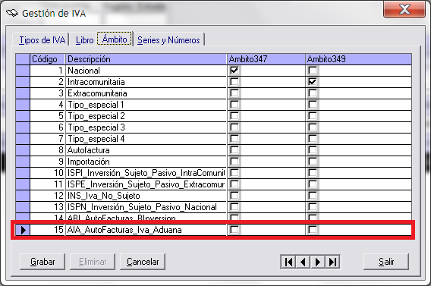The image size is (431, 286).
Task: Check Ambito349 for ISPN_Inversión_Sujeto_Pasivo_Nacional
Action: (313, 207)
